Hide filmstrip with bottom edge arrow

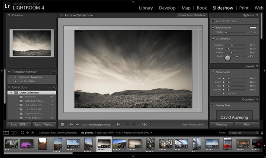pyautogui.click(x=133, y=156)
